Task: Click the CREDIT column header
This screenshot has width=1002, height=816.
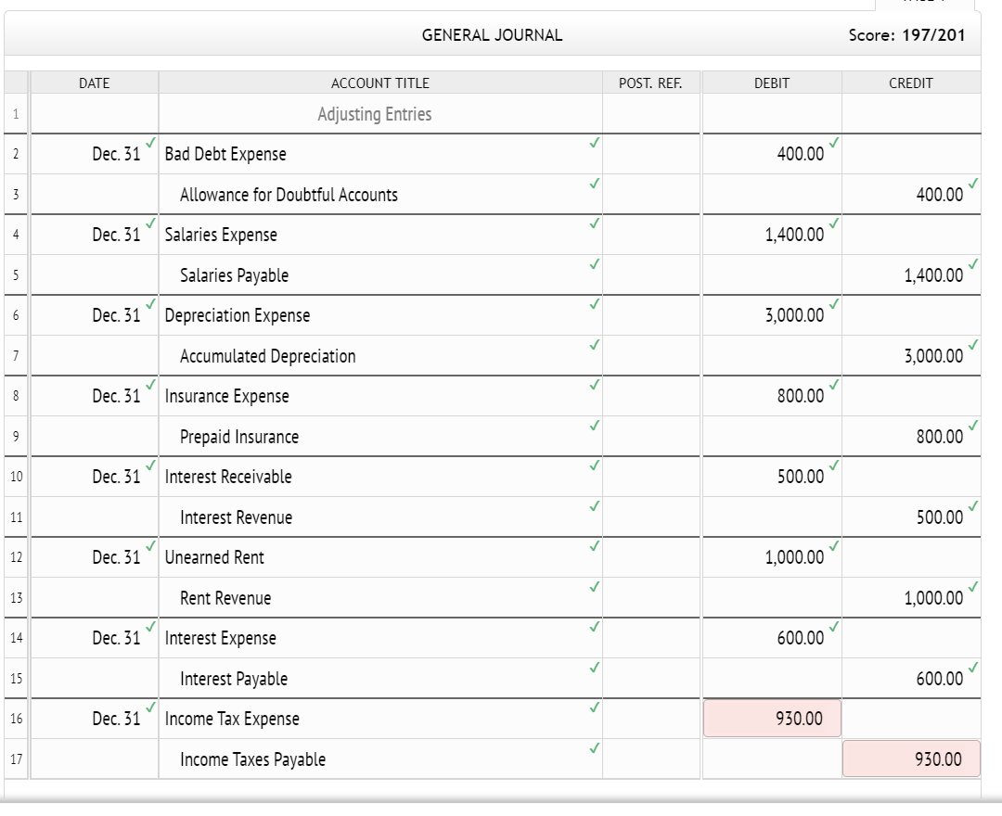Action: [x=911, y=83]
